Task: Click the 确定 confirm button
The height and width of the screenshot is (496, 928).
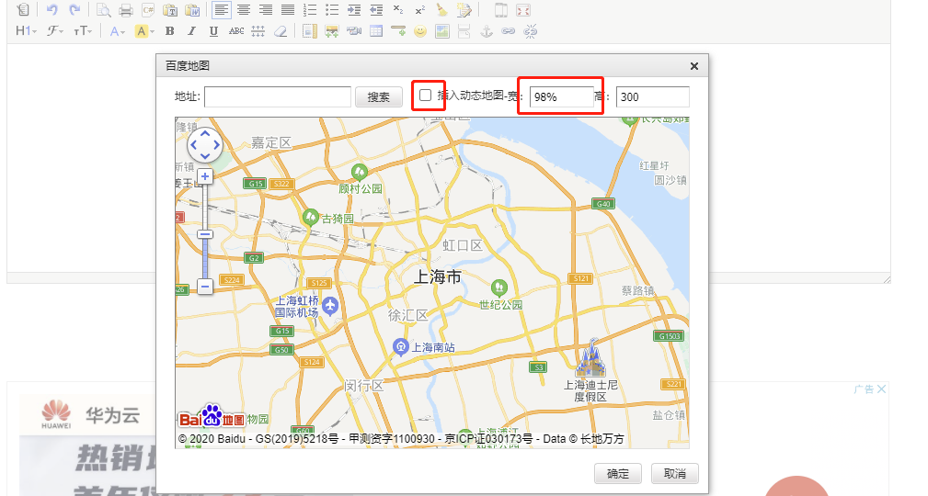Action: pos(618,474)
